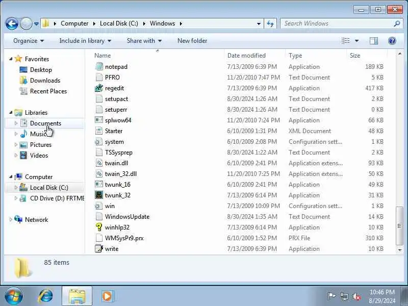The width and height of the screenshot is (408, 306).
Task: Select the PFRO text document
Action: 112,78
